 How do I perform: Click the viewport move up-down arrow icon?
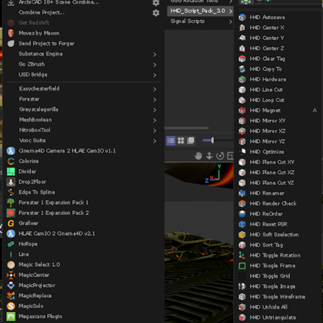209,156
